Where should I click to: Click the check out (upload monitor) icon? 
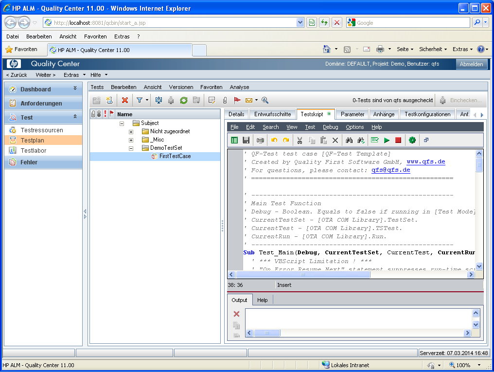pyautogui.click(x=159, y=100)
